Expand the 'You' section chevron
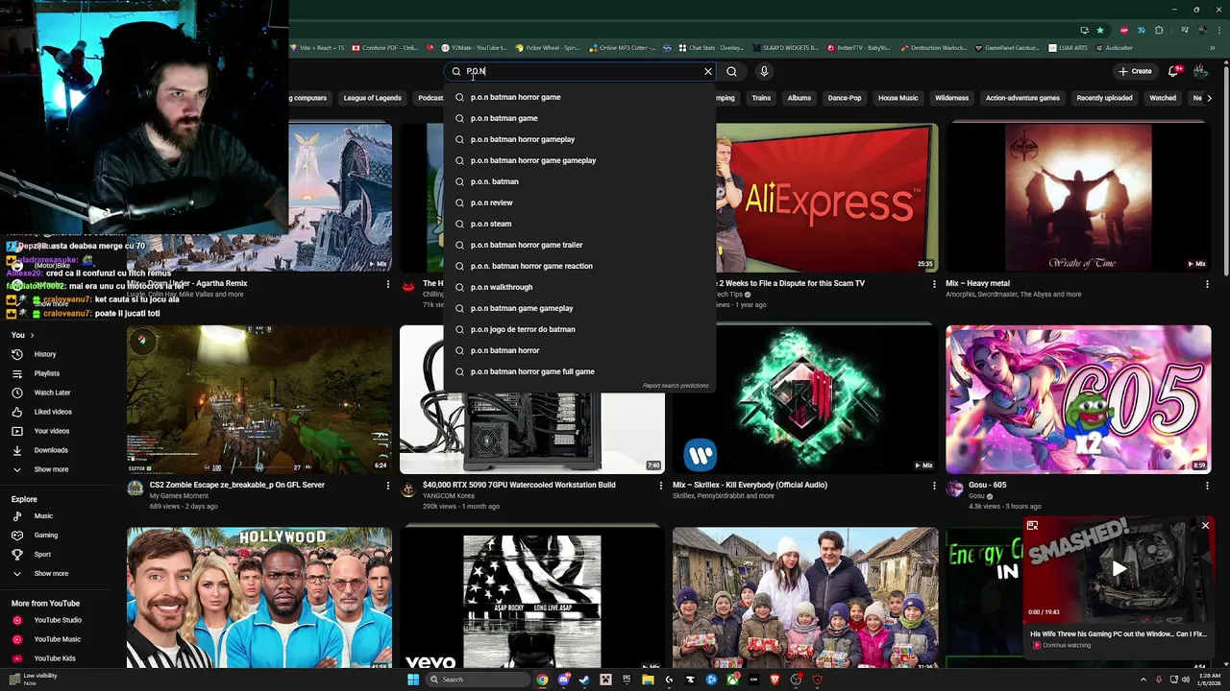Viewport: 1230px width, 691px height. [x=32, y=335]
